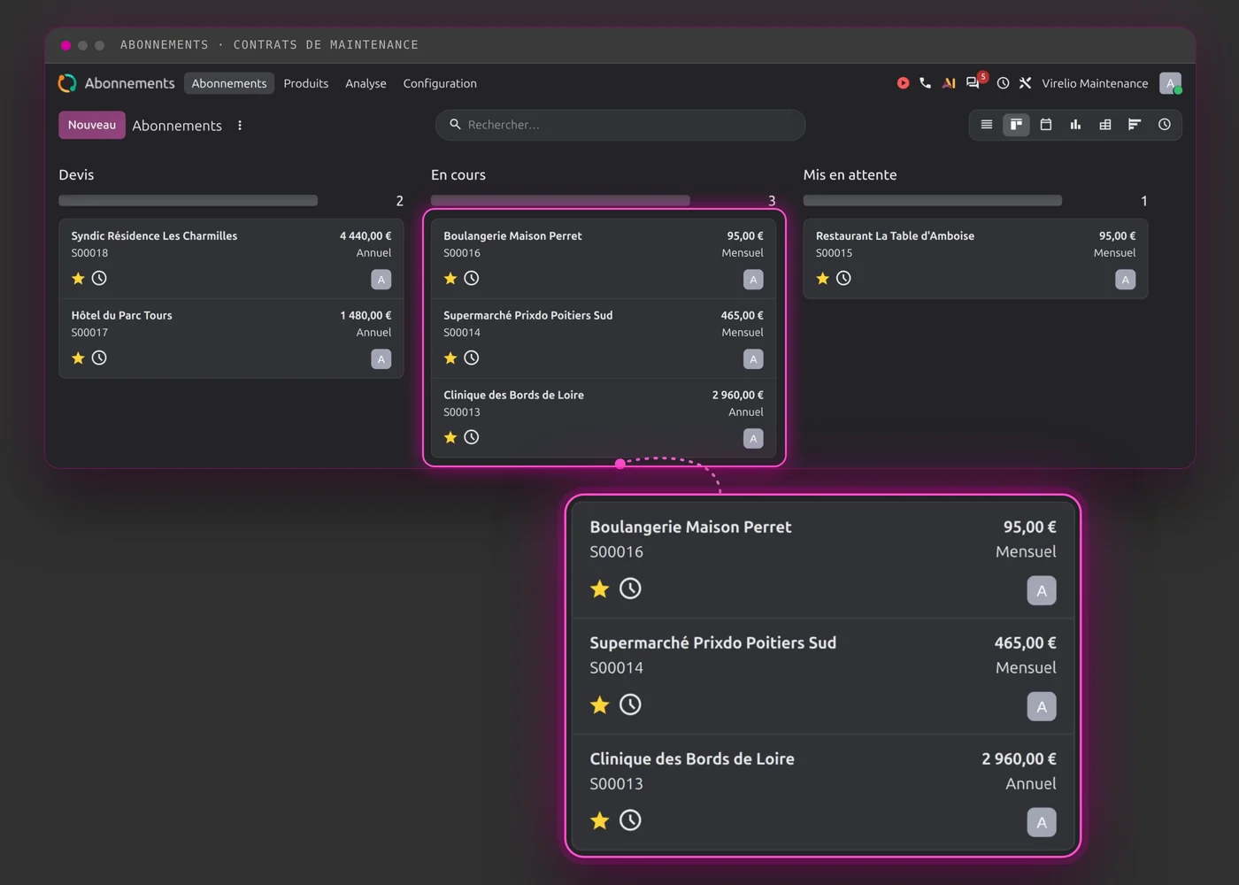
Task: Click the Mis en attente progress bar
Action: (x=933, y=201)
